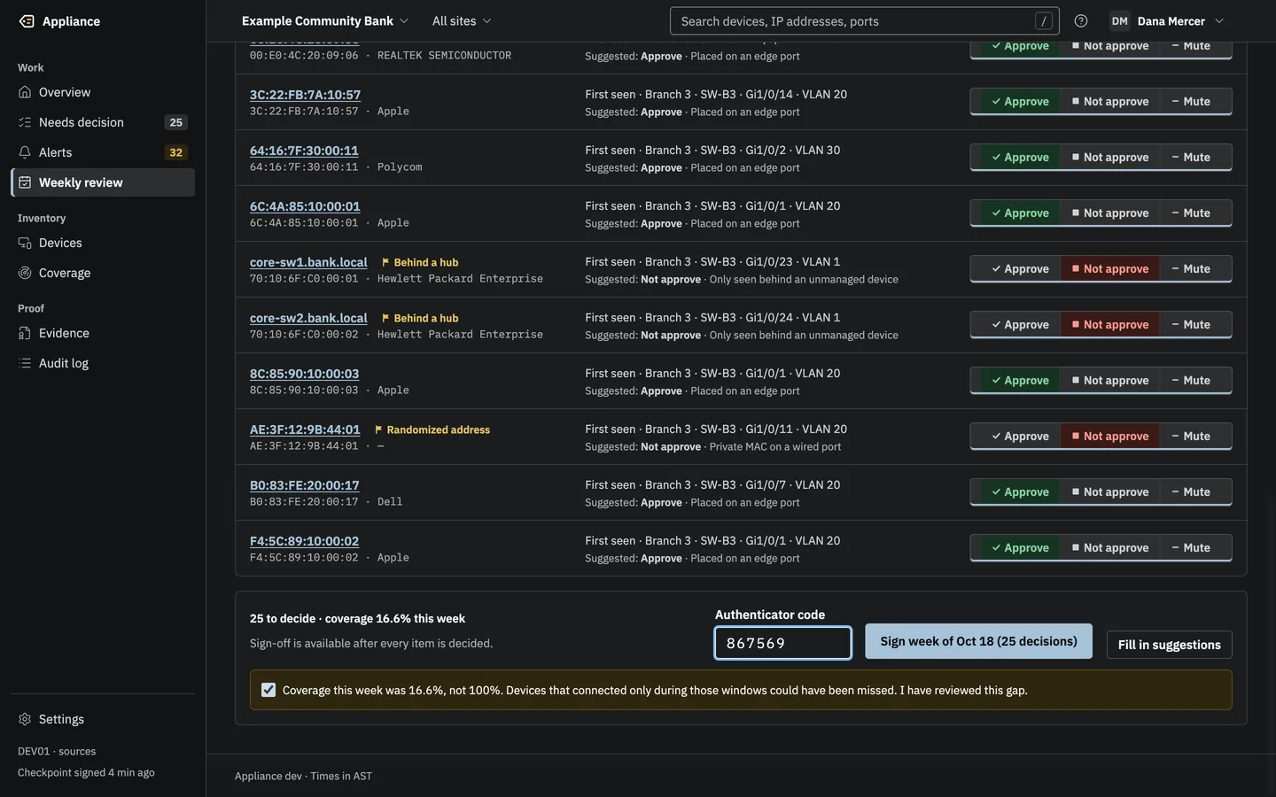Screen dimensions: 1276x797
Task: Click Randomized address flag on AE:3F:12:9B:44:01
Action: click(x=432, y=429)
